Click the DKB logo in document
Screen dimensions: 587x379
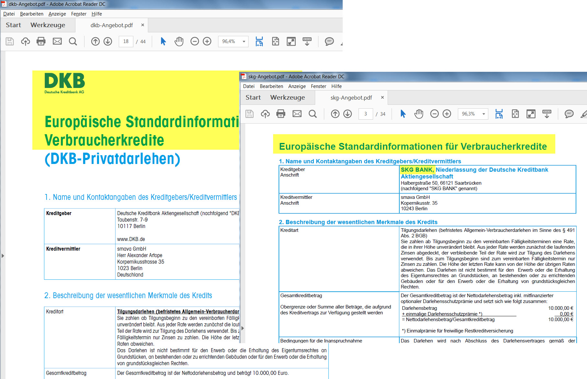[64, 83]
